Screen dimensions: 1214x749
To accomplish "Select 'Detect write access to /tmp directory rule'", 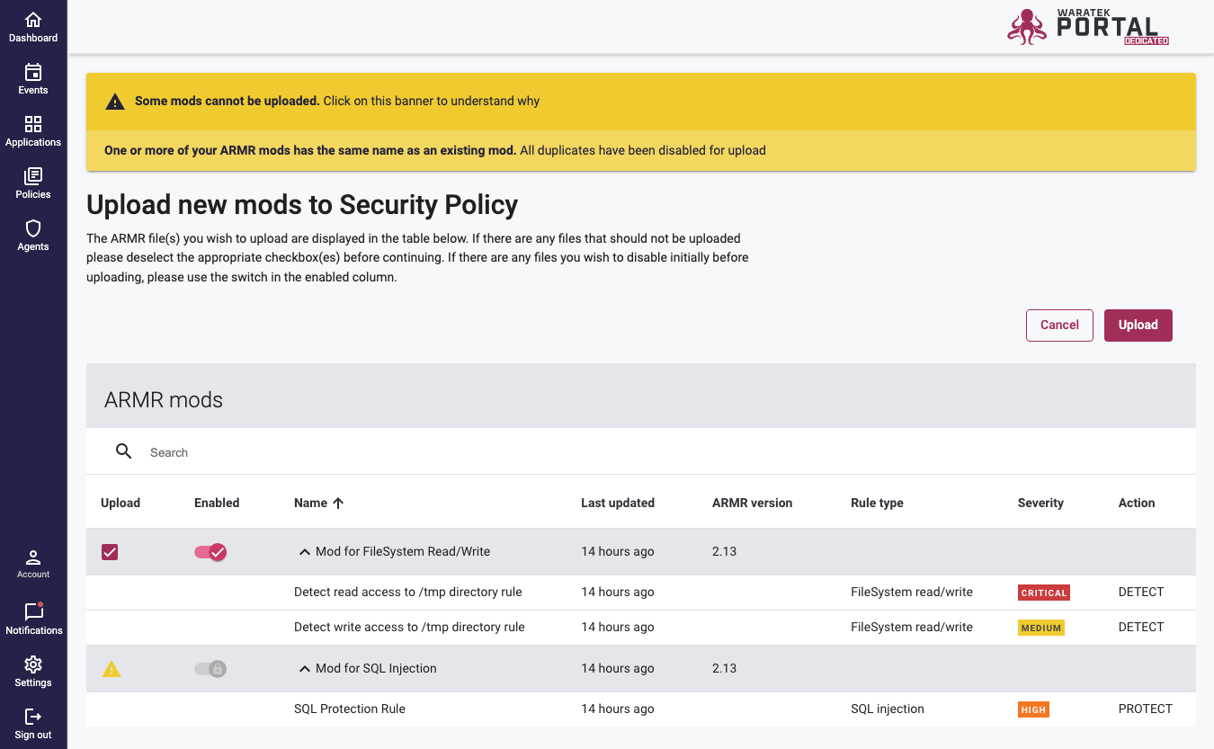I will click(x=409, y=628).
